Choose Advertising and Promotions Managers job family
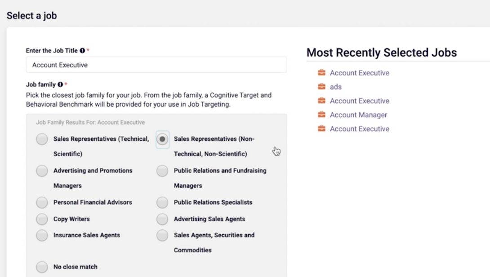The width and height of the screenshot is (490, 277). (x=42, y=171)
